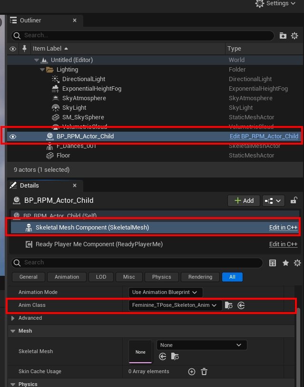
Task: Expand the Advanced section
Action: [x=13, y=318]
